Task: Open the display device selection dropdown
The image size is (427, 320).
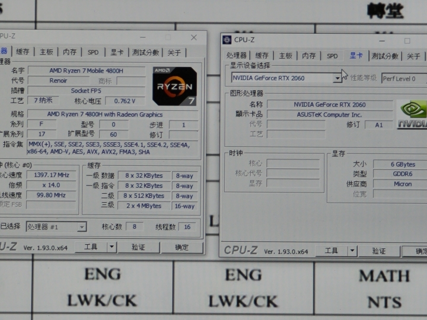Action: (337, 78)
